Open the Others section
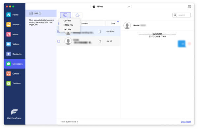 (x=15, y=74)
